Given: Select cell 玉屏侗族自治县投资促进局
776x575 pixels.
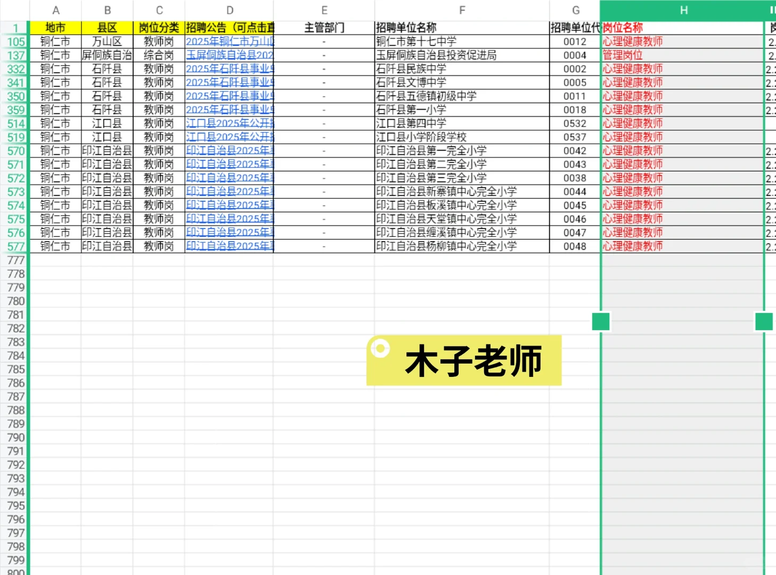Looking at the screenshot, I should [462, 55].
